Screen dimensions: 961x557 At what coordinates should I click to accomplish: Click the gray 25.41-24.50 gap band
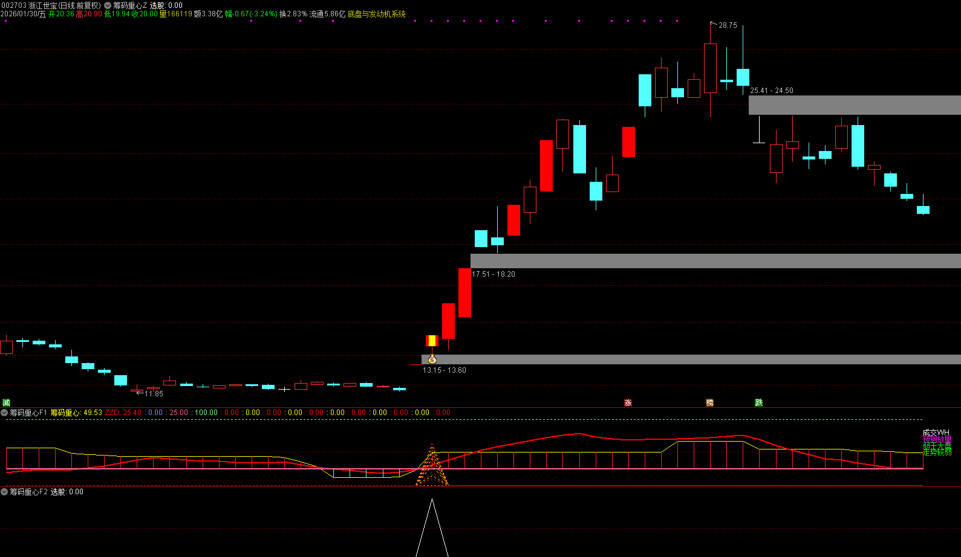(855, 105)
